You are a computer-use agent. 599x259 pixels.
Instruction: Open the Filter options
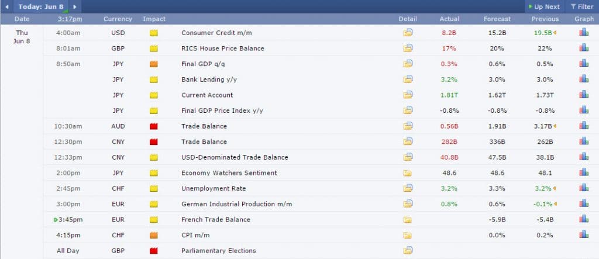[x=581, y=7]
